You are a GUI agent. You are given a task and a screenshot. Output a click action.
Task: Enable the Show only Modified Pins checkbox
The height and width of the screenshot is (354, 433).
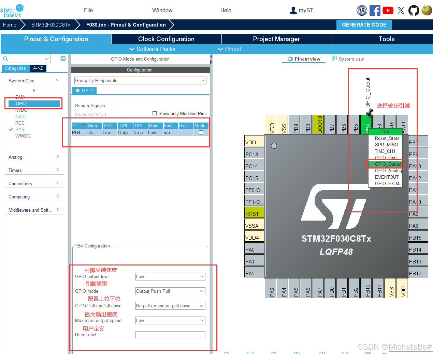(154, 113)
